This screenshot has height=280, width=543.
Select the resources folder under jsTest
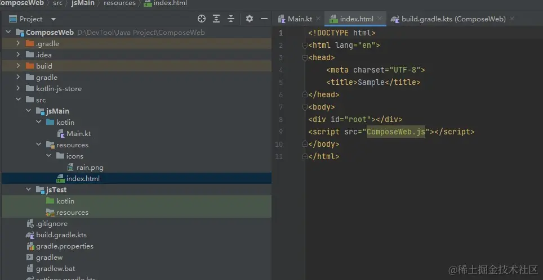pyautogui.click(x=72, y=212)
